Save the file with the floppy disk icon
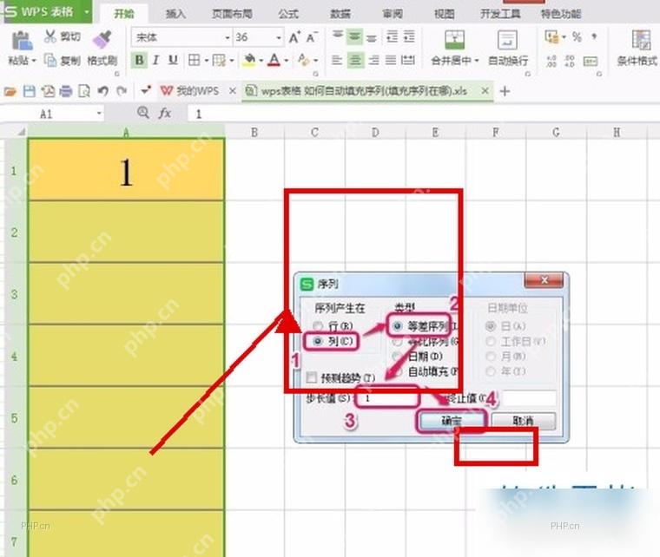Screen dimensions: 660x557 coord(29,91)
